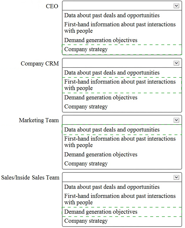
Task: Select Company strategy under Marketing Team
Action: click(x=122, y=164)
